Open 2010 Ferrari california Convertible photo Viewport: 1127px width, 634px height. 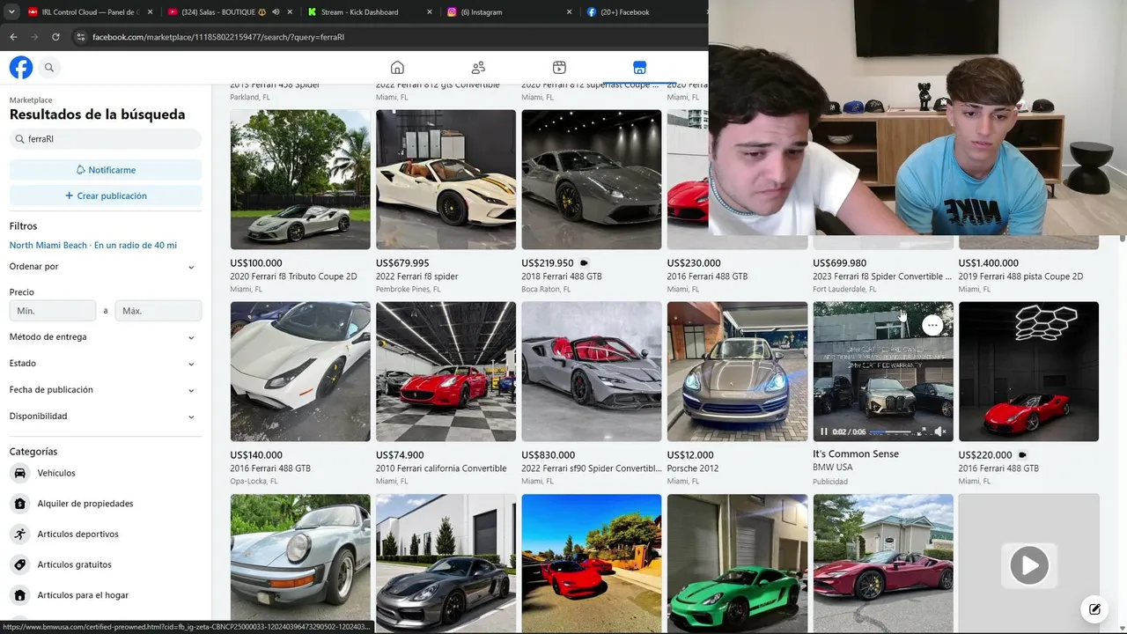[x=446, y=372]
